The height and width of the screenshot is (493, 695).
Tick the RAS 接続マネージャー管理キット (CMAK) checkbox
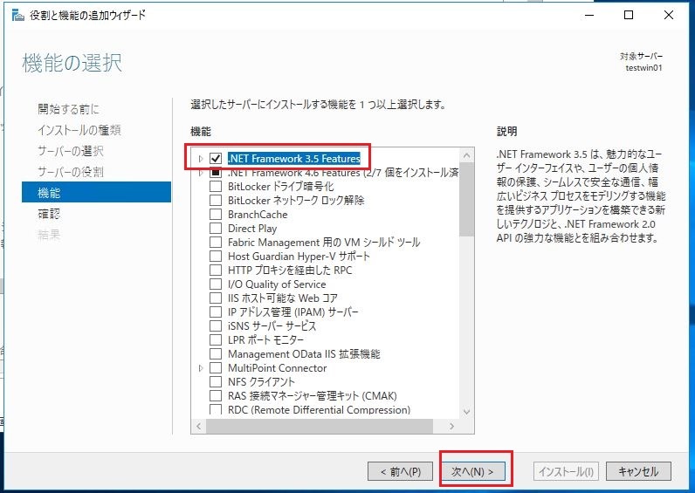(x=216, y=395)
